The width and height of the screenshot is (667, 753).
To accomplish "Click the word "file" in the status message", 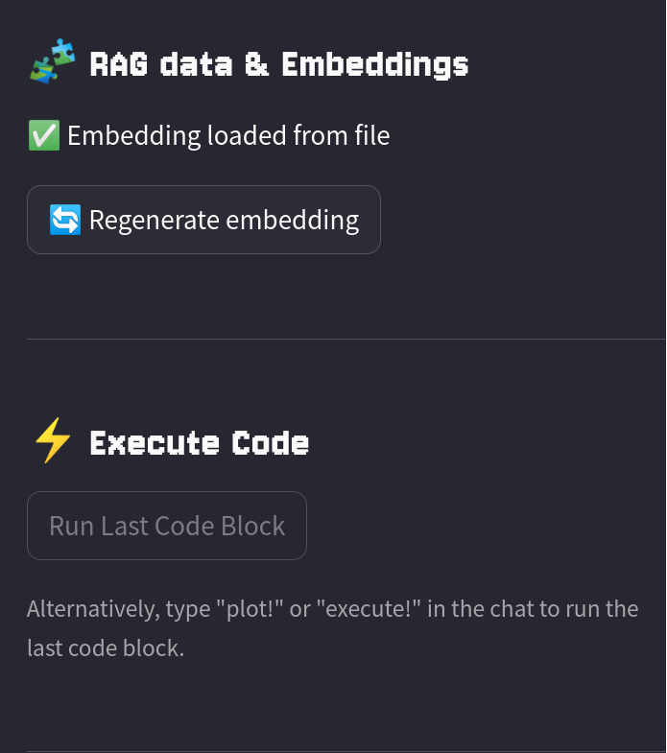I will click(369, 136).
